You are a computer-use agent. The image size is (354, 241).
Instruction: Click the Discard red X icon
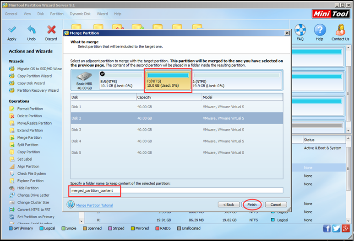[x=51, y=30]
